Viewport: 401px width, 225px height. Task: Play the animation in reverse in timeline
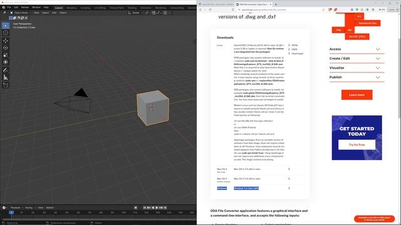[x=153, y=207]
